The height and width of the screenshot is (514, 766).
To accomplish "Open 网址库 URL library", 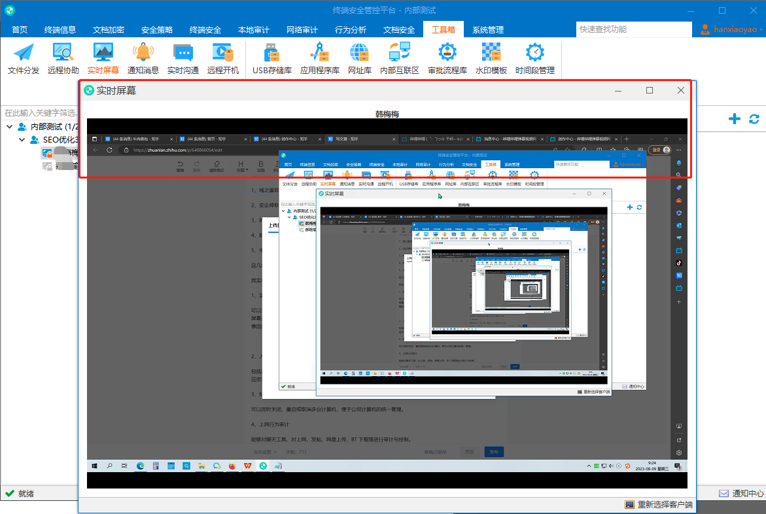I will 360,59.
